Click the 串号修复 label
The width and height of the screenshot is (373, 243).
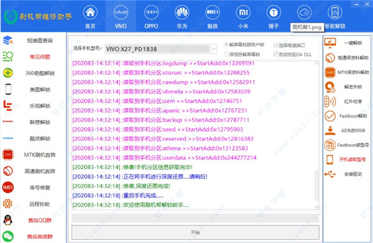pos(40,188)
